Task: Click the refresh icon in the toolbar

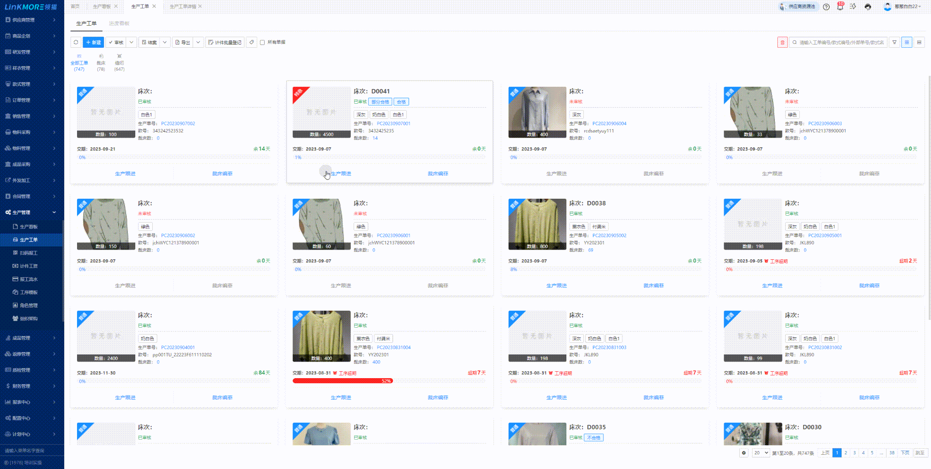Action: click(x=76, y=42)
